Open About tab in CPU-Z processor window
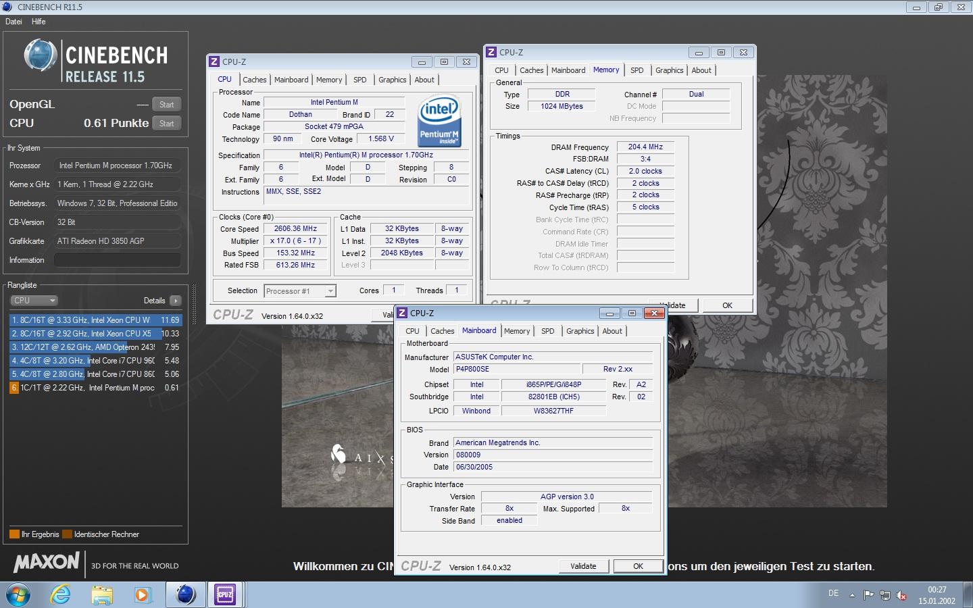The image size is (973, 608). point(424,80)
